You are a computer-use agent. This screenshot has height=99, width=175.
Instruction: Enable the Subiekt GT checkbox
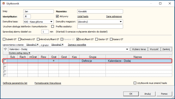4,39
